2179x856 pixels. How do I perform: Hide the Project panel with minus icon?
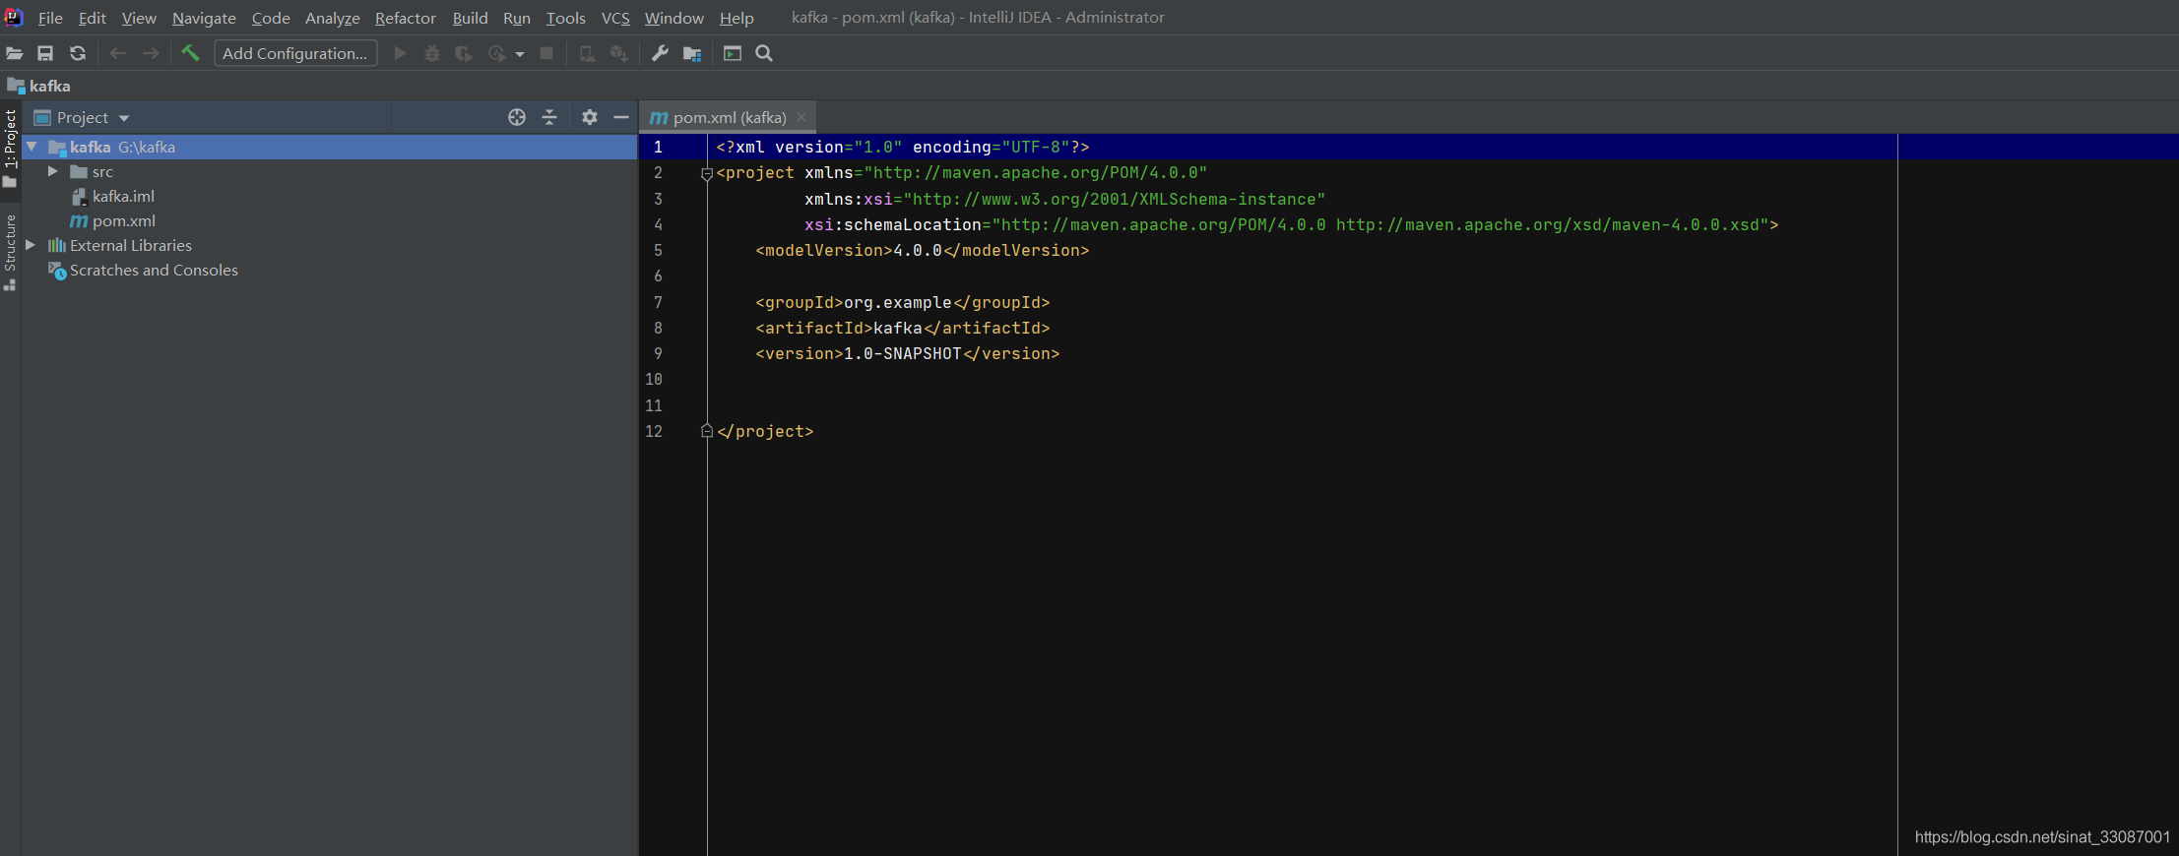(621, 117)
